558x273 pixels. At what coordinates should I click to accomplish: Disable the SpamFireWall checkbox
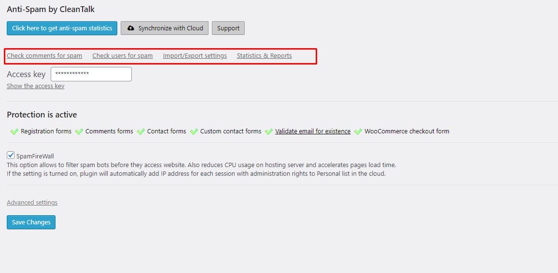11,156
